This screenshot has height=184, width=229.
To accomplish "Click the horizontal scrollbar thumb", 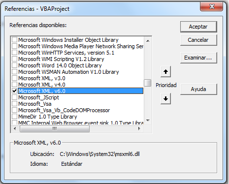I will point(55,128).
